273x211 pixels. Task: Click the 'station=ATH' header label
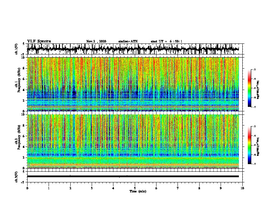click(128, 41)
